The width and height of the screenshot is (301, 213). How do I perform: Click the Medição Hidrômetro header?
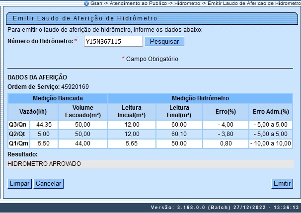(204, 98)
